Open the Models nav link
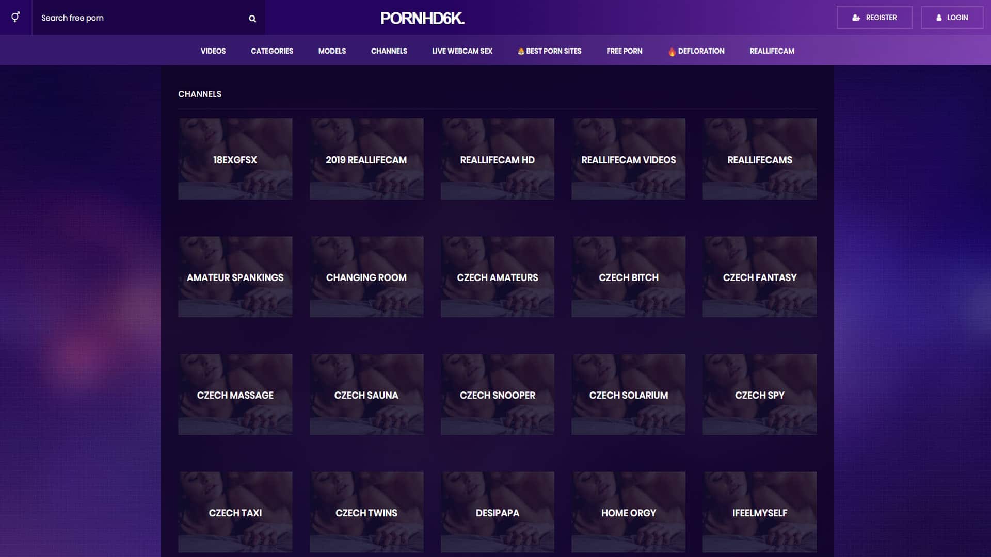The image size is (991, 557). click(332, 51)
